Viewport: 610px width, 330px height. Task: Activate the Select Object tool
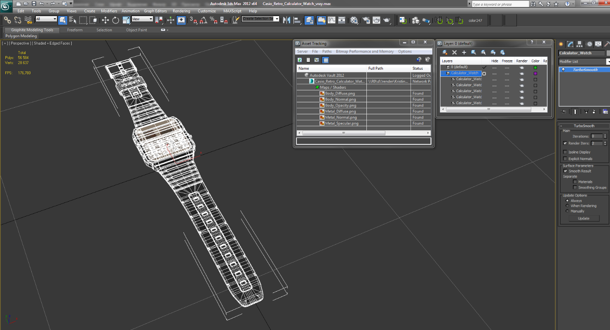pyautogui.click(x=63, y=20)
